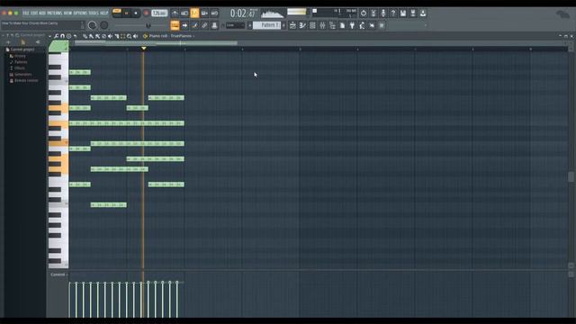Click the song position slider handle
576x324 pixels.
coord(148,26)
